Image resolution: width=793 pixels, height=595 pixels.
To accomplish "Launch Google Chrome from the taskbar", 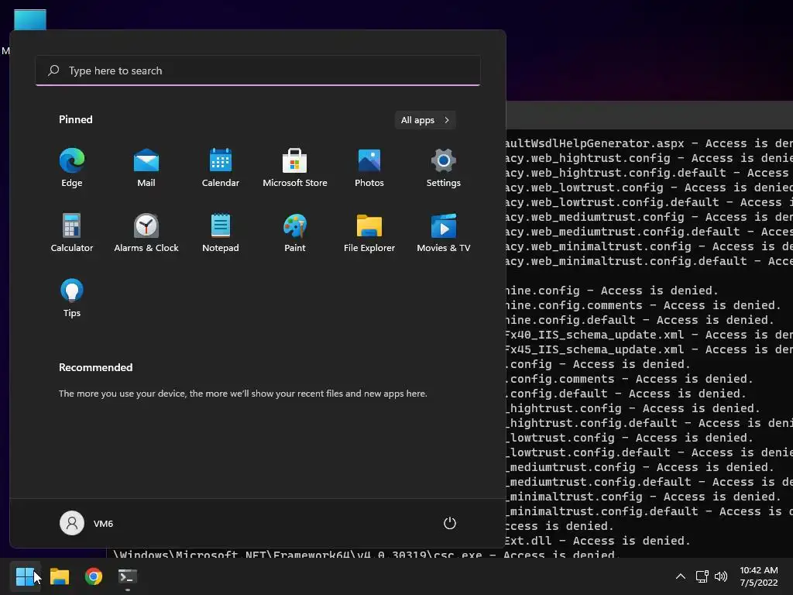I will (x=94, y=576).
